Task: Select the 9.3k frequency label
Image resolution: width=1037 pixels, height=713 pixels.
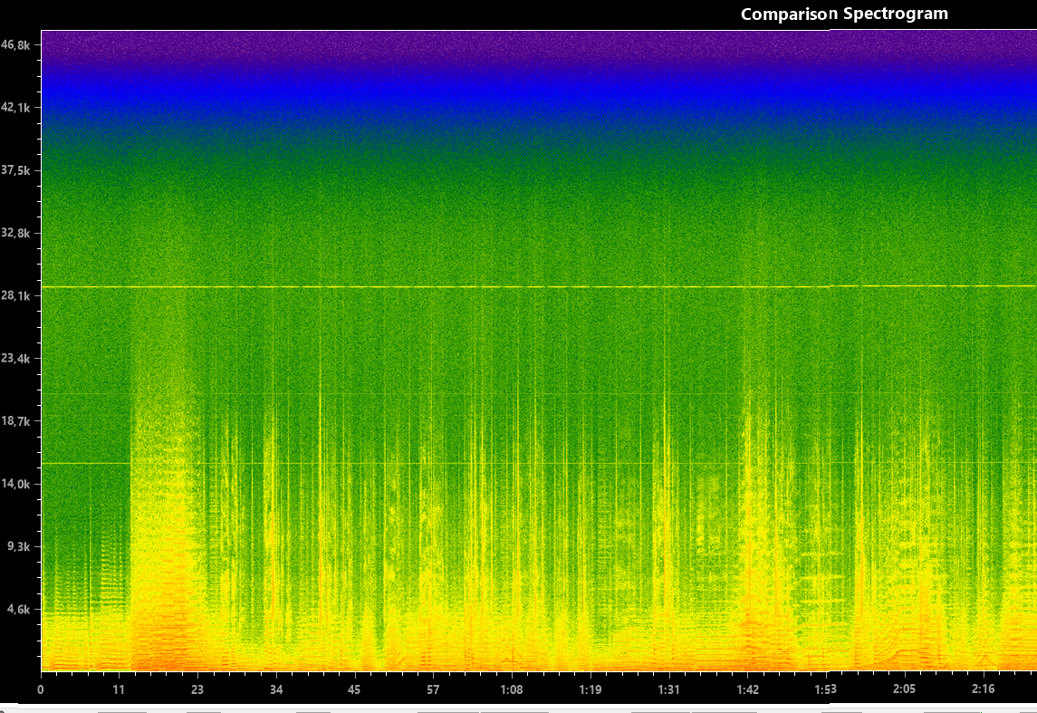Action: [20, 547]
